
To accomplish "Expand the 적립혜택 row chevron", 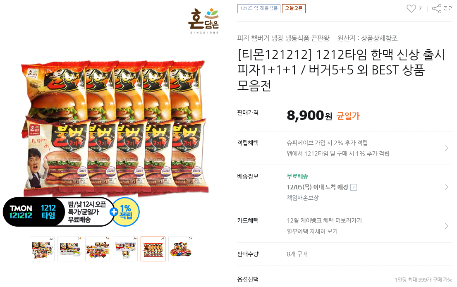I will (x=447, y=148).
